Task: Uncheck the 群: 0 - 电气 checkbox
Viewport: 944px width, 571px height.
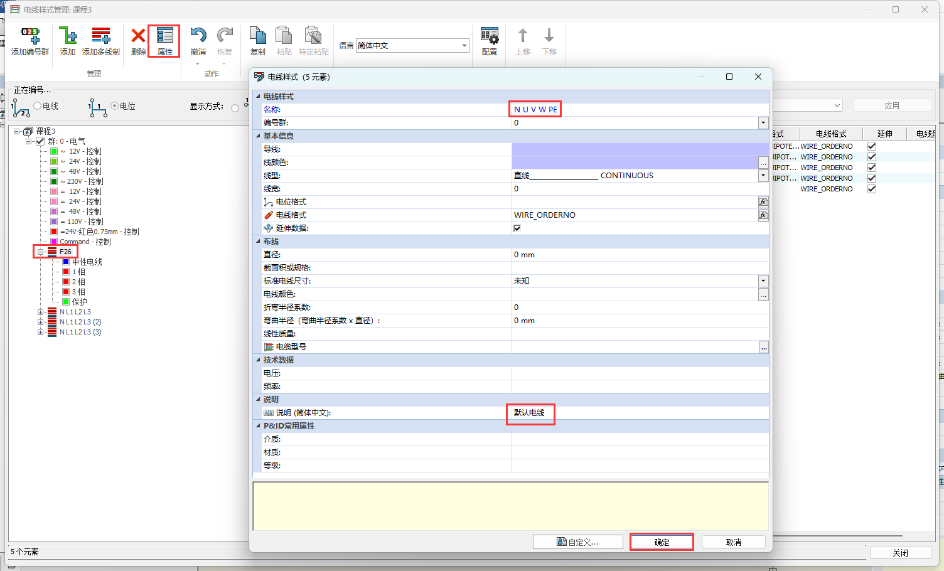Action: [x=41, y=141]
